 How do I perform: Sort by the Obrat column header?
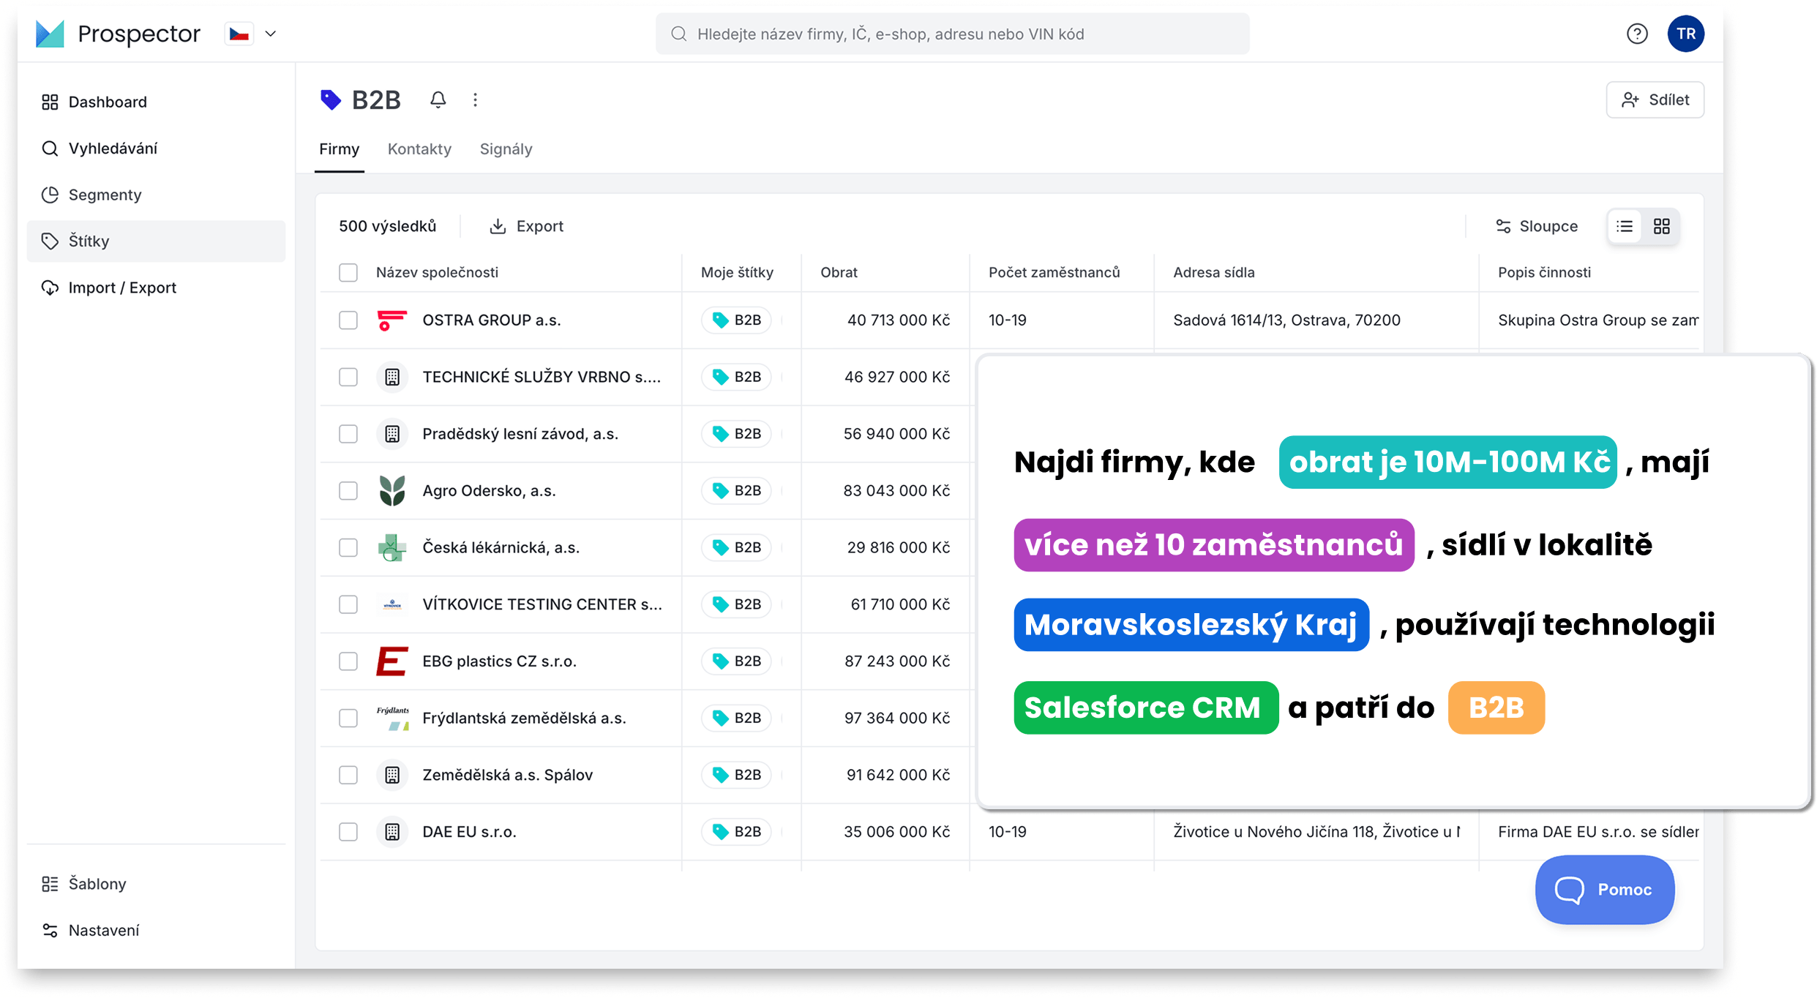[839, 272]
